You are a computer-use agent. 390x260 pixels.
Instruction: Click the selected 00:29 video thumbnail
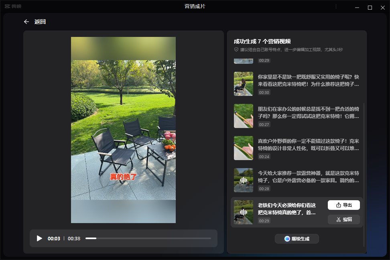tap(244, 212)
